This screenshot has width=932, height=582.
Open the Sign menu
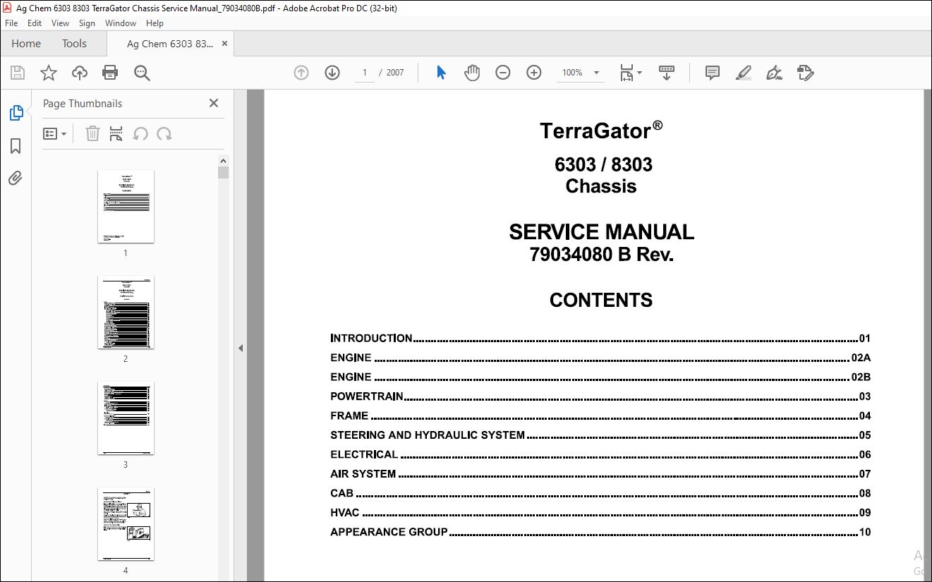point(87,23)
